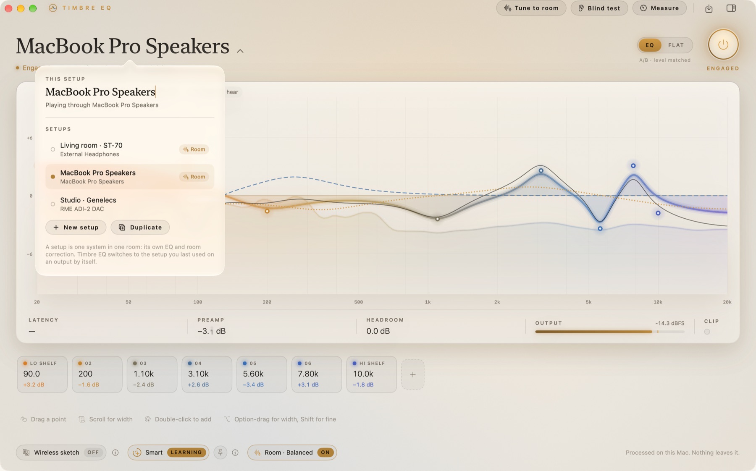
Task: Click the Double-click to add hint icon
Action: point(148,419)
